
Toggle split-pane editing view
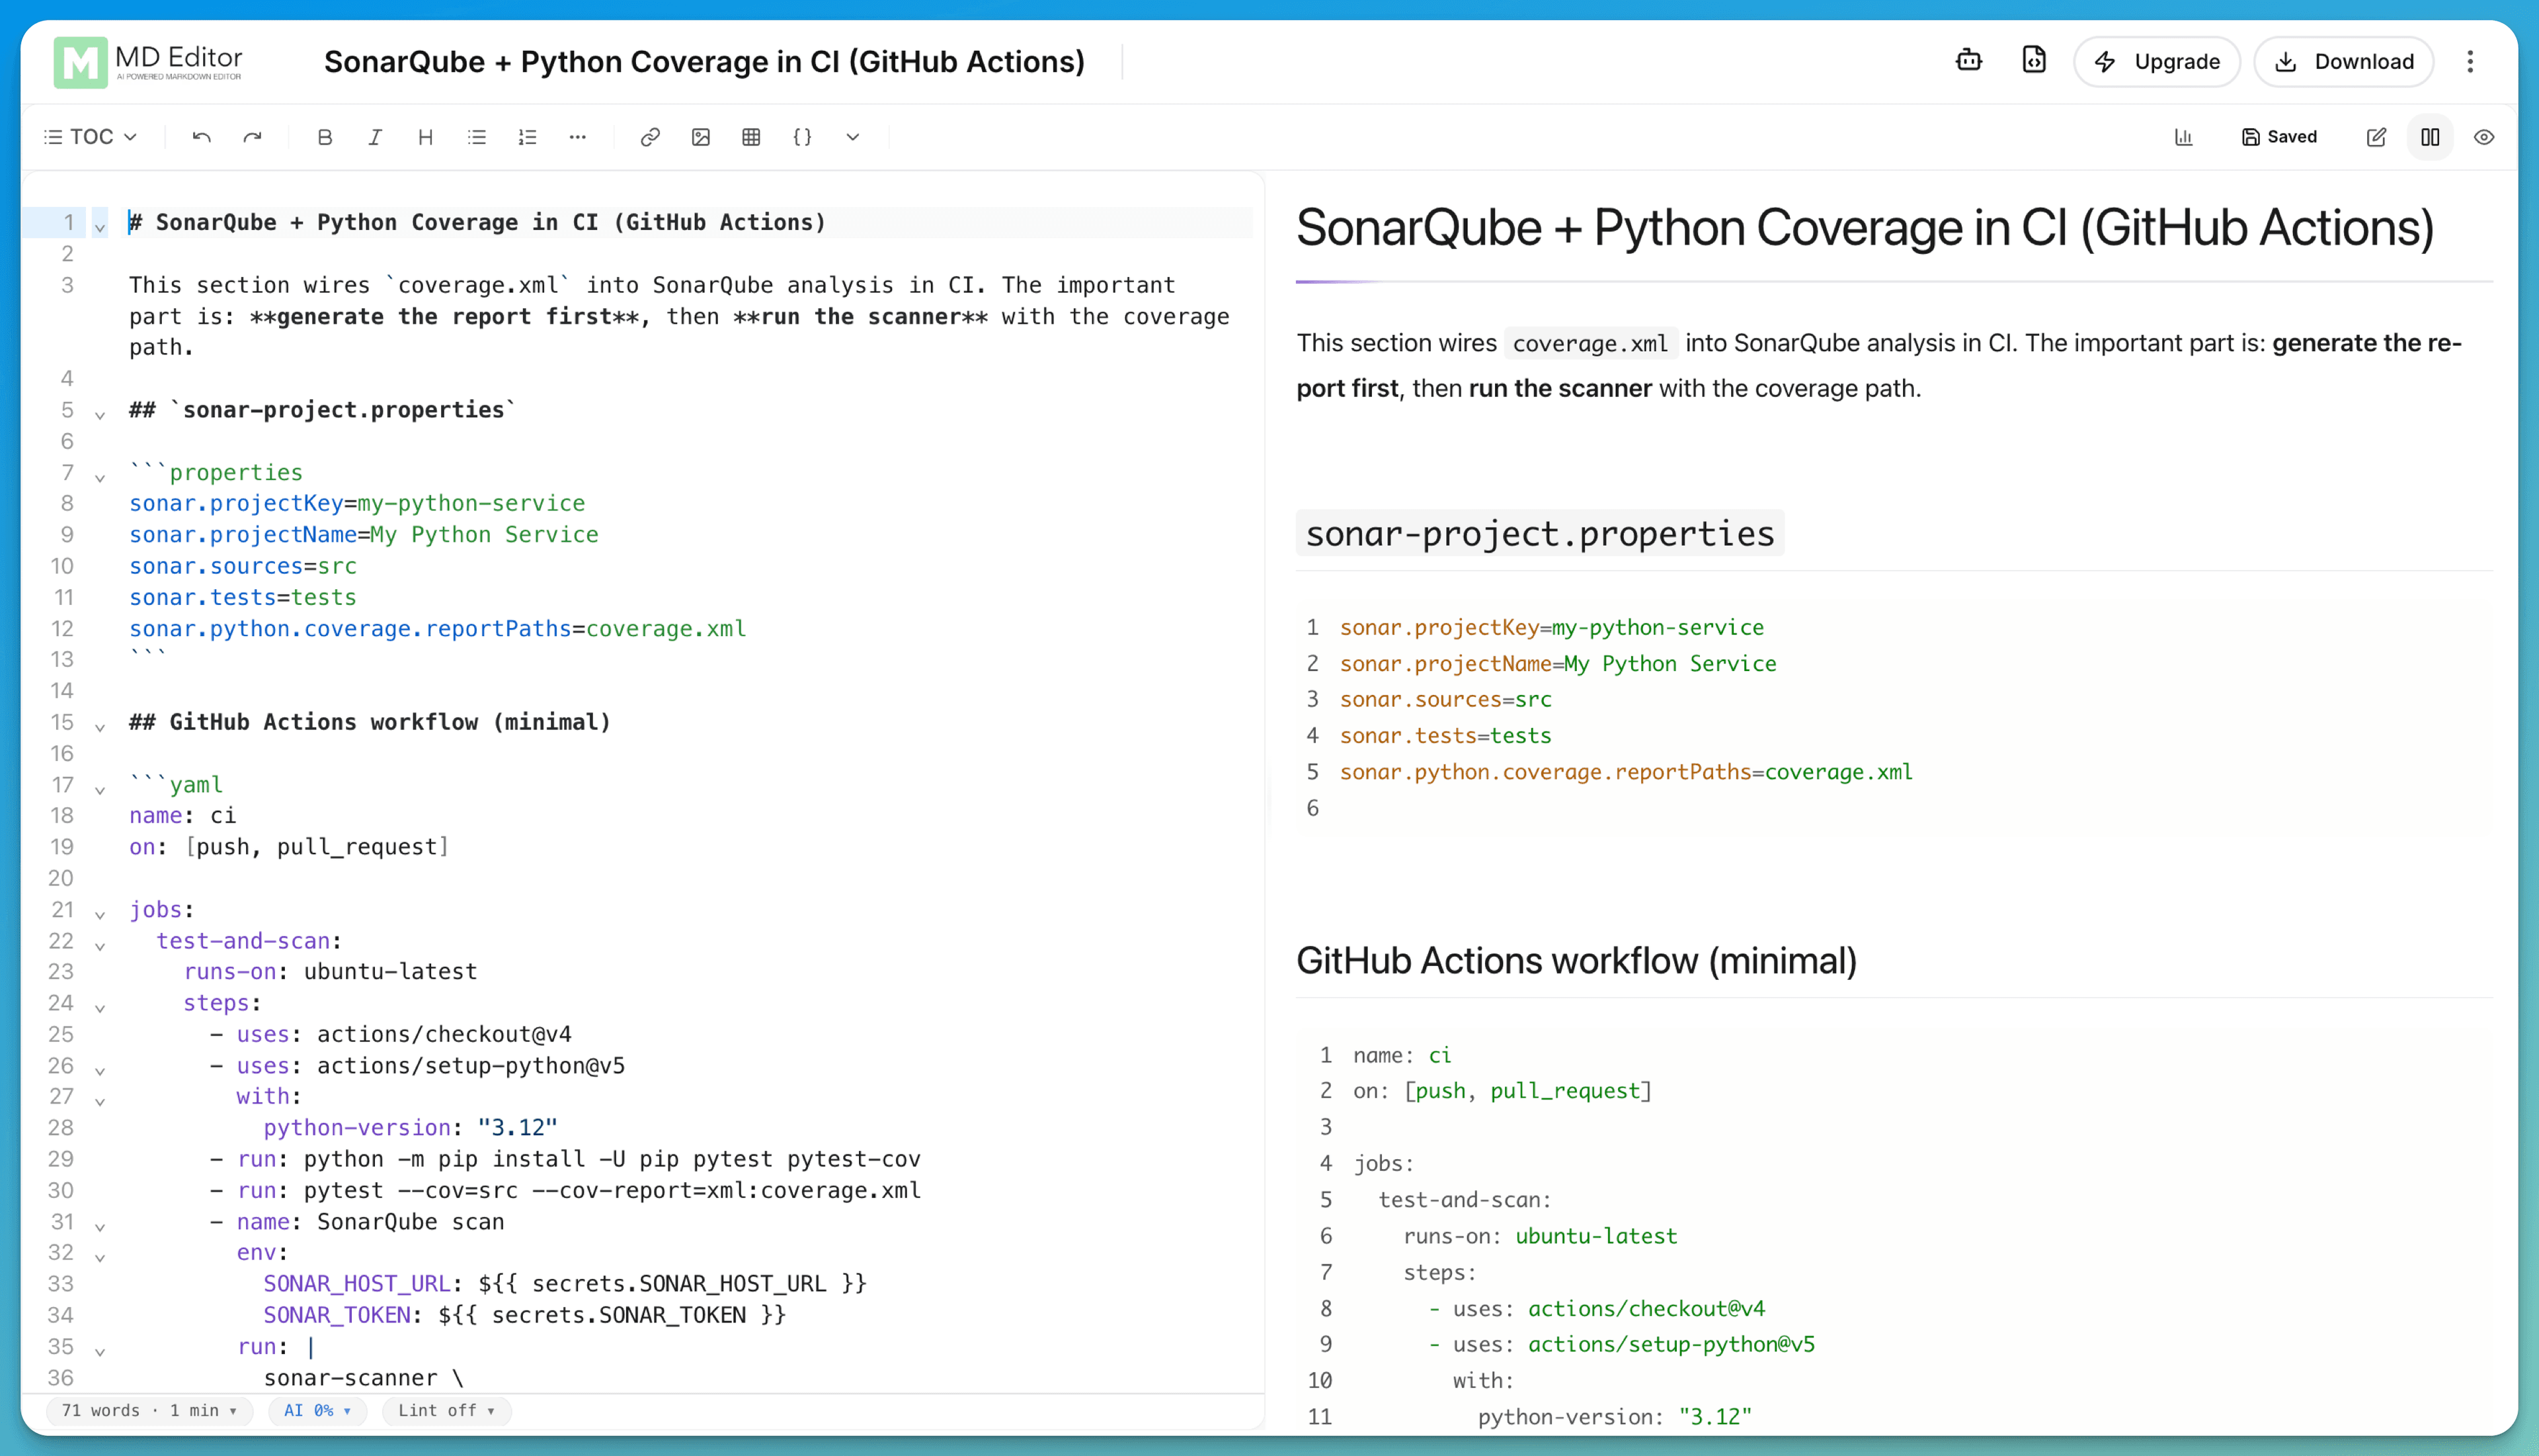(x=2430, y=137)
